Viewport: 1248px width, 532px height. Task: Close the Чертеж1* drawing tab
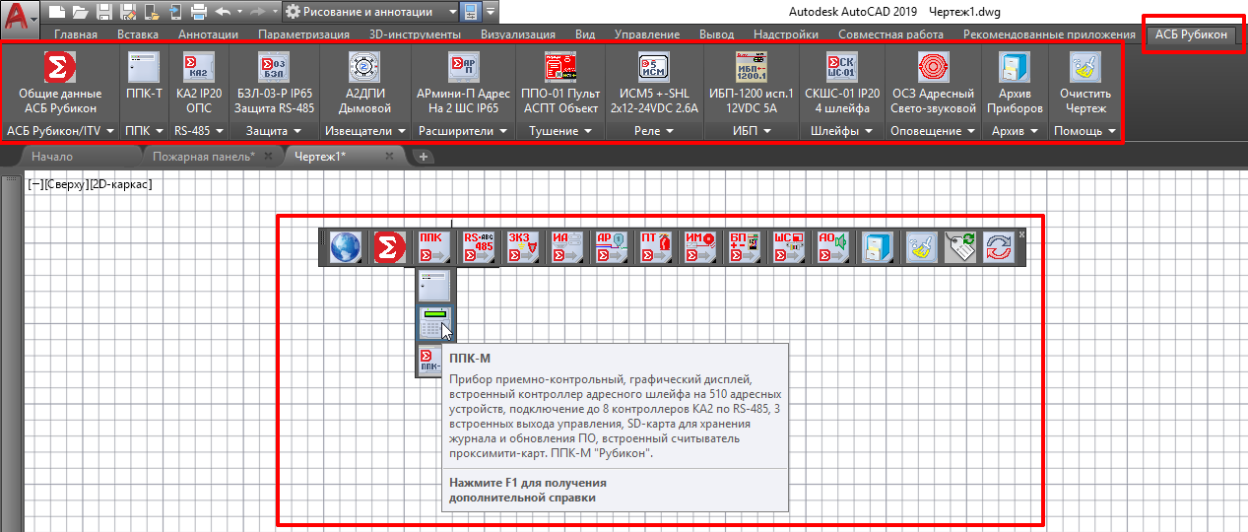[x=389, y=156]
